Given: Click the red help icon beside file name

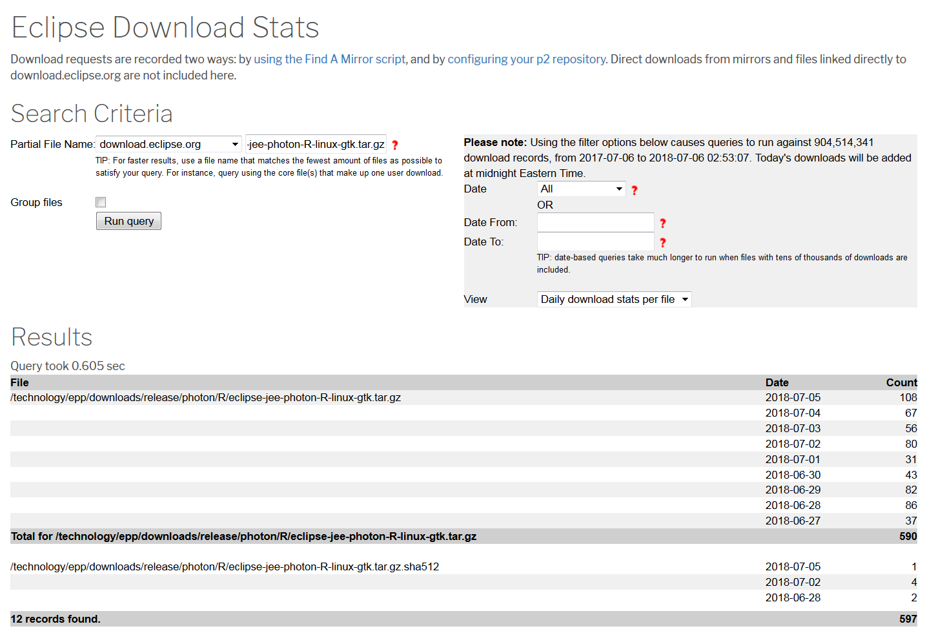Looking at the screenshot, I should (x=395, y=145).
